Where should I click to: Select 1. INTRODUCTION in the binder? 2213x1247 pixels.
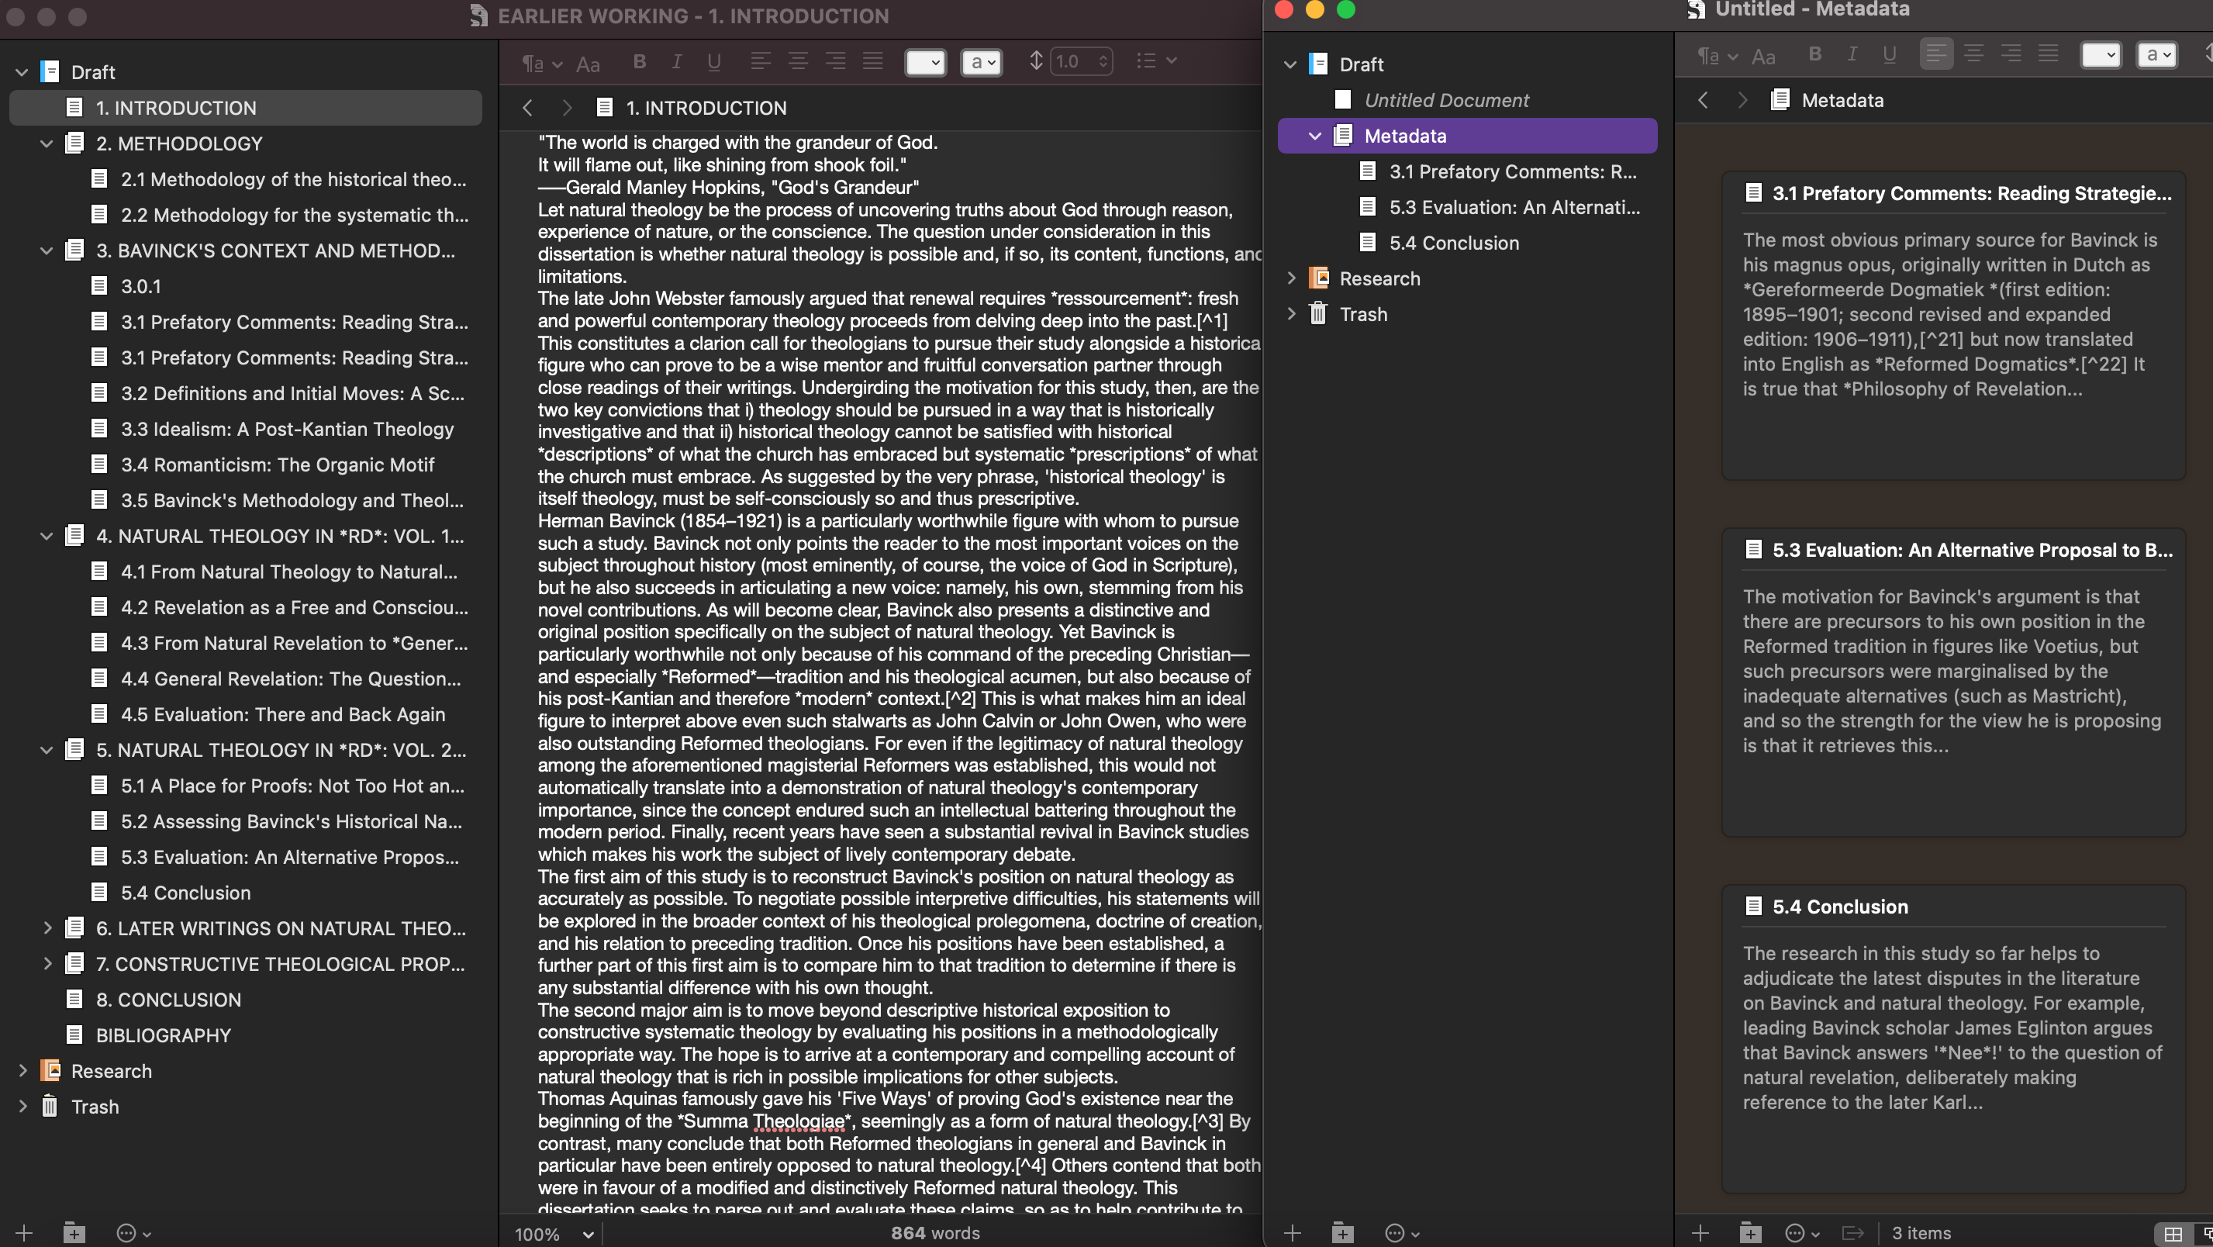pos(246,108)
